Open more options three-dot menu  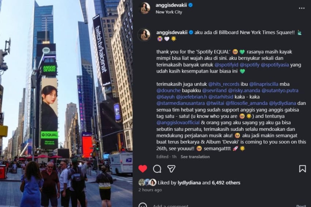301,8
